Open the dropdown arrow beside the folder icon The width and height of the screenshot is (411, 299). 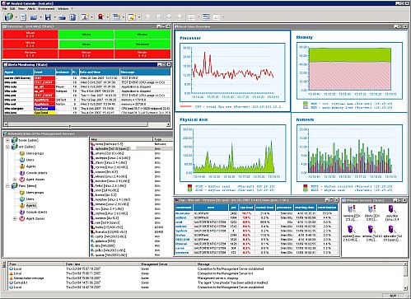click(x=40, y=17)
